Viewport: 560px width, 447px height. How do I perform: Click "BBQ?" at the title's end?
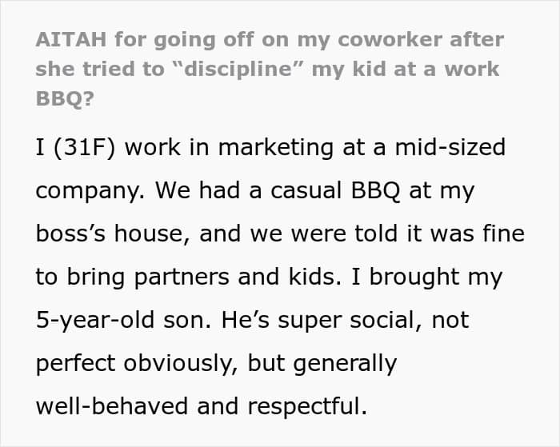65,98
